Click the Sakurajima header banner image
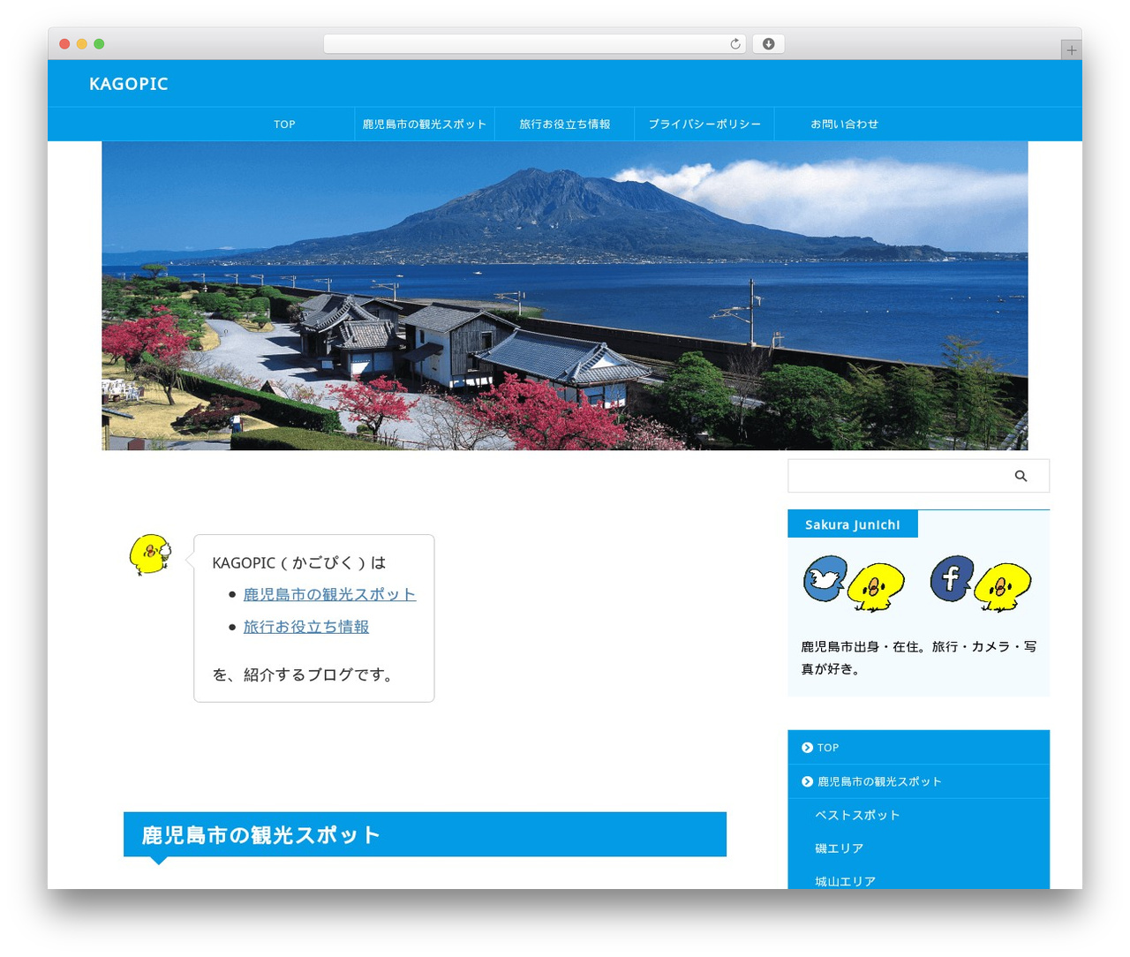 coord(565,296)
